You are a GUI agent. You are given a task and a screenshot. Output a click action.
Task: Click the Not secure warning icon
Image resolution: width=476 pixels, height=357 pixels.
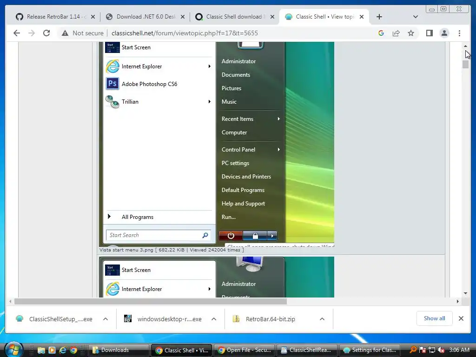pyautogui.click(x=65, y=33)
